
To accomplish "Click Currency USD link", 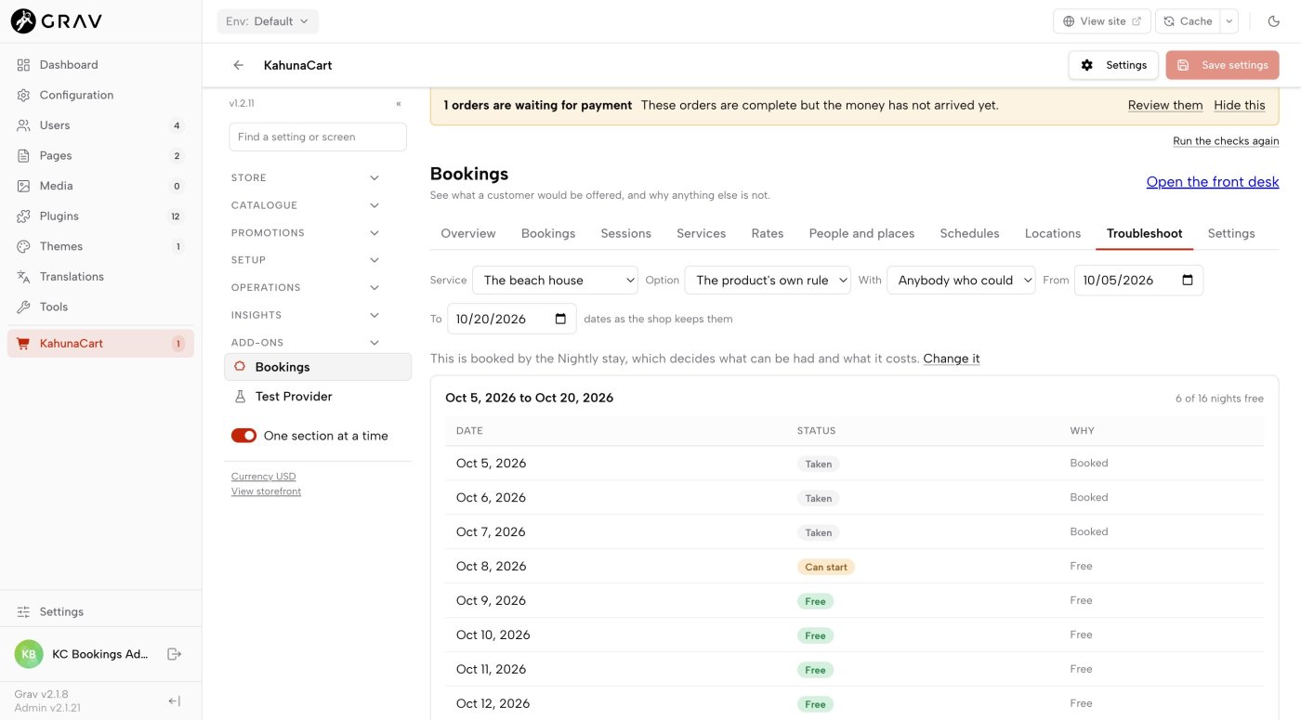I will tap(264, 477).
